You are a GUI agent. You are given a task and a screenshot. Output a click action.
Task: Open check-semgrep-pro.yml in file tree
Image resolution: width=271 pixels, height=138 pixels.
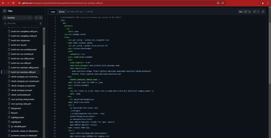[21, 90]
